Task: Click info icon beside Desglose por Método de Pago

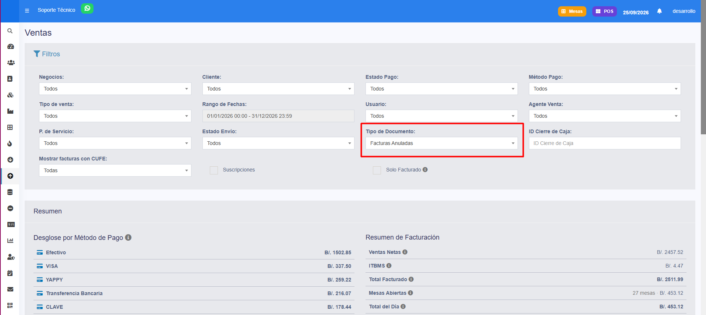Action: 128,237
